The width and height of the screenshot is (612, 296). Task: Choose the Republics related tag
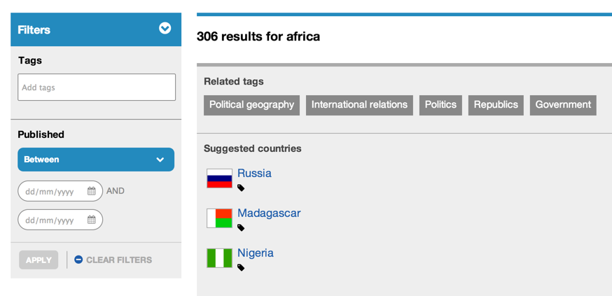(x=496, y=105)
